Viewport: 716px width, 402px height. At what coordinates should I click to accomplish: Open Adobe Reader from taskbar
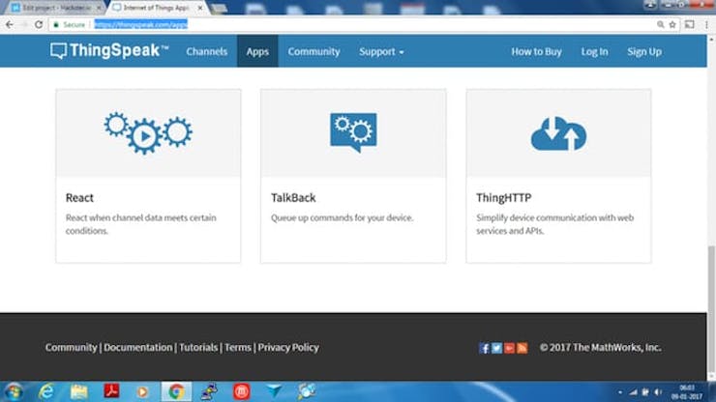pyautogui.click(x=111, y=391)
